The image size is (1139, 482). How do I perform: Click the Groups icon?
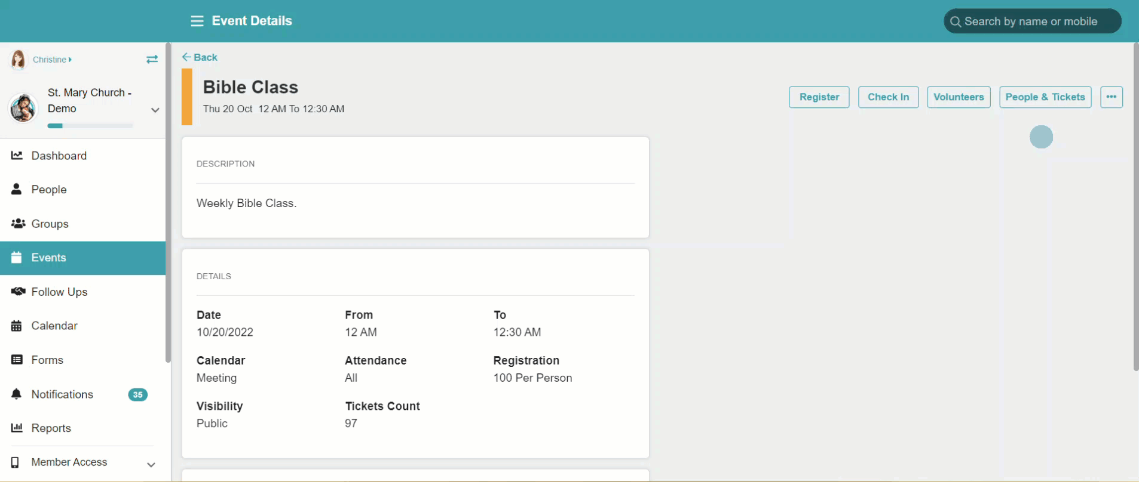click(x=18, y=223)
